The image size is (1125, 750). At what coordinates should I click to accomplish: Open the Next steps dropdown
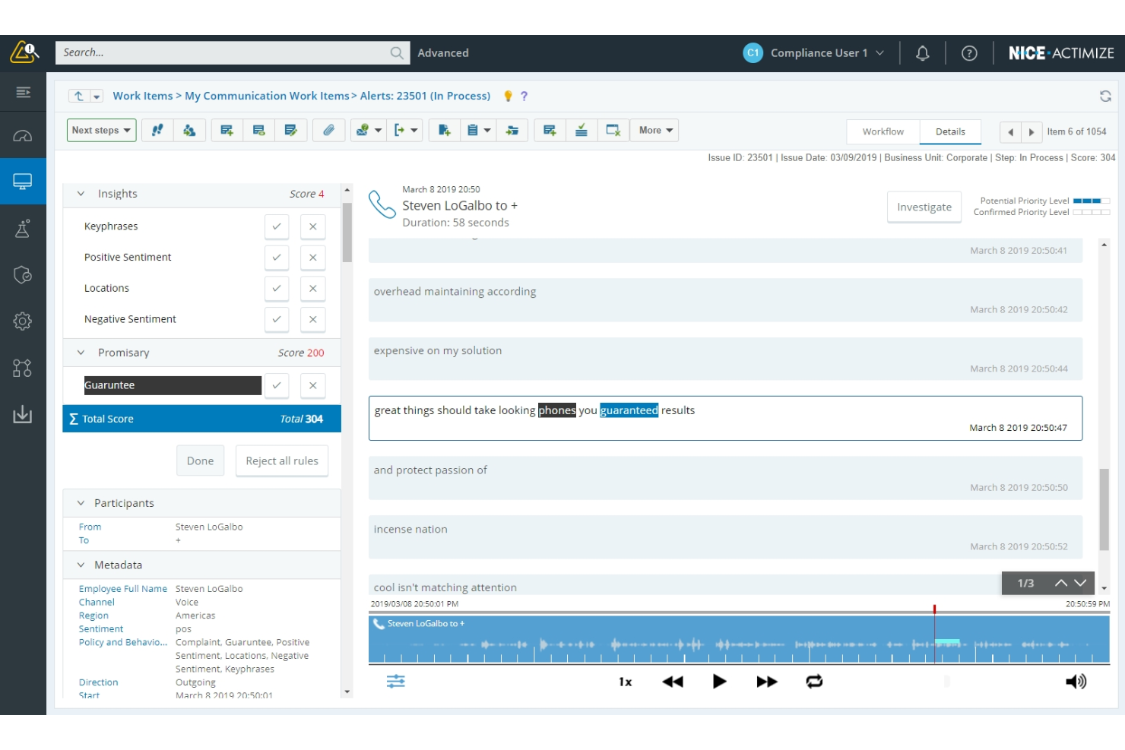click(x=101, y=130)
